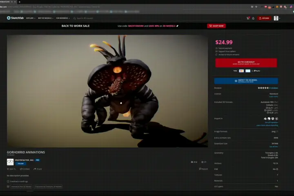Open new browser tab with plus
This screenshot has width=294, height=196.
(x=19, y=2)
